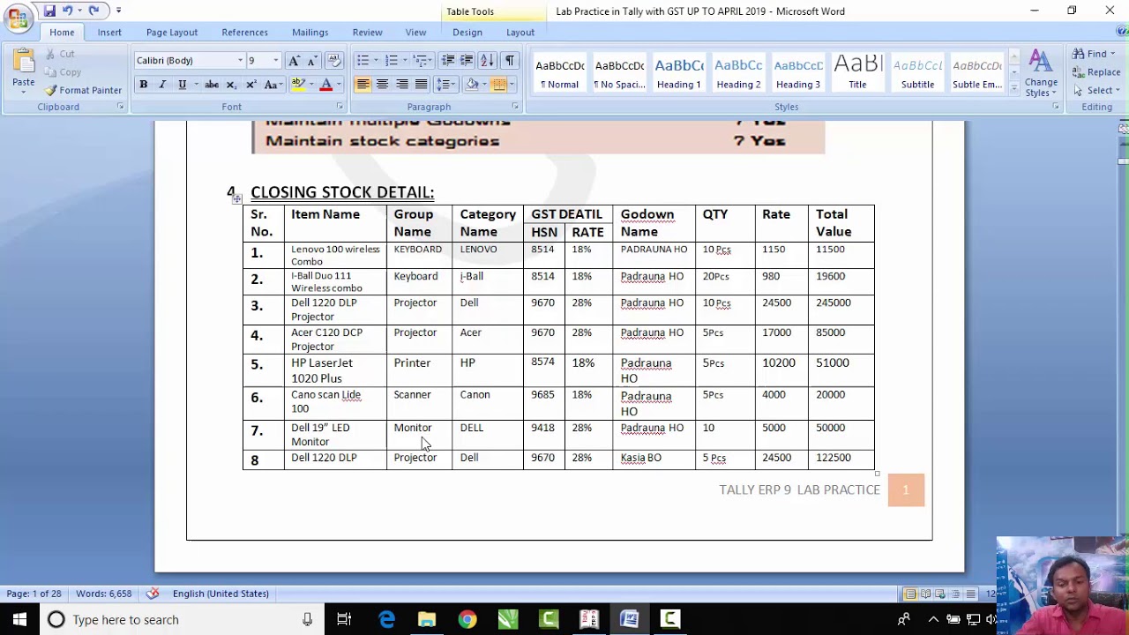1129x635 pixels.
Task: Toggle underline formatting
Action: [x=182, y=85]
